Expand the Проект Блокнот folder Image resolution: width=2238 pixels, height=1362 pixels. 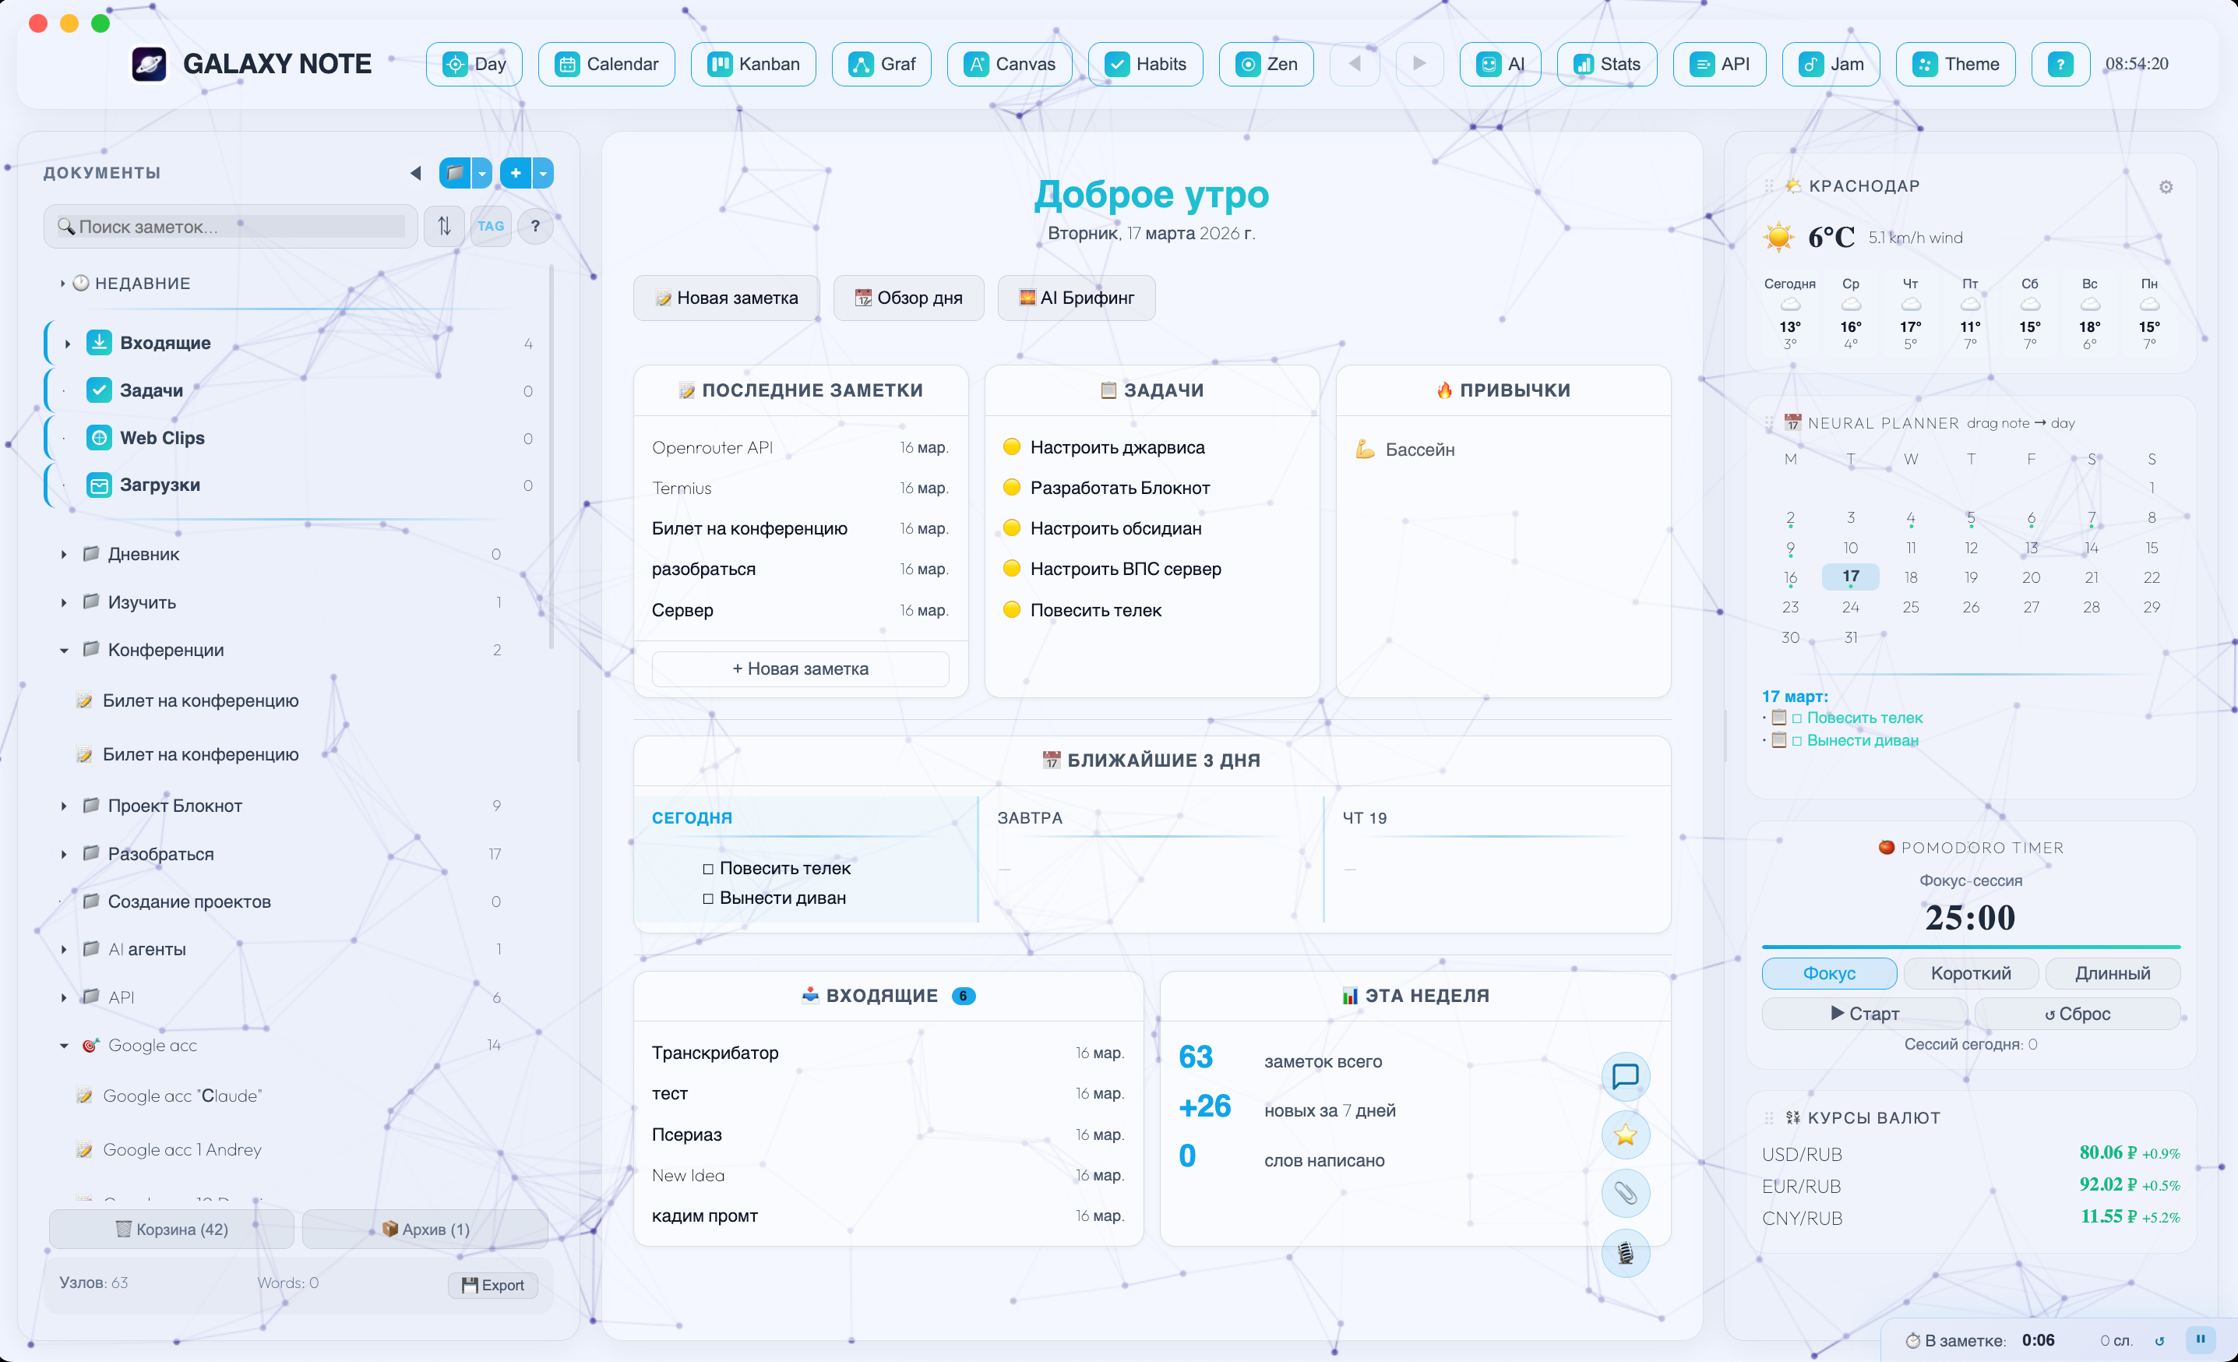(64, 806)
